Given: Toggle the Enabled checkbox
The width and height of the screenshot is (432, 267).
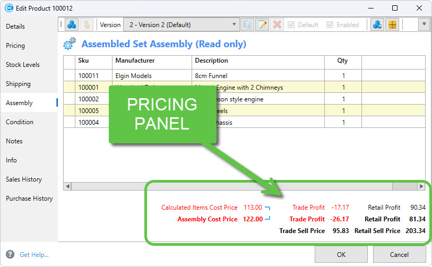Looking at the screenshot, I should [x=330, y=25].
